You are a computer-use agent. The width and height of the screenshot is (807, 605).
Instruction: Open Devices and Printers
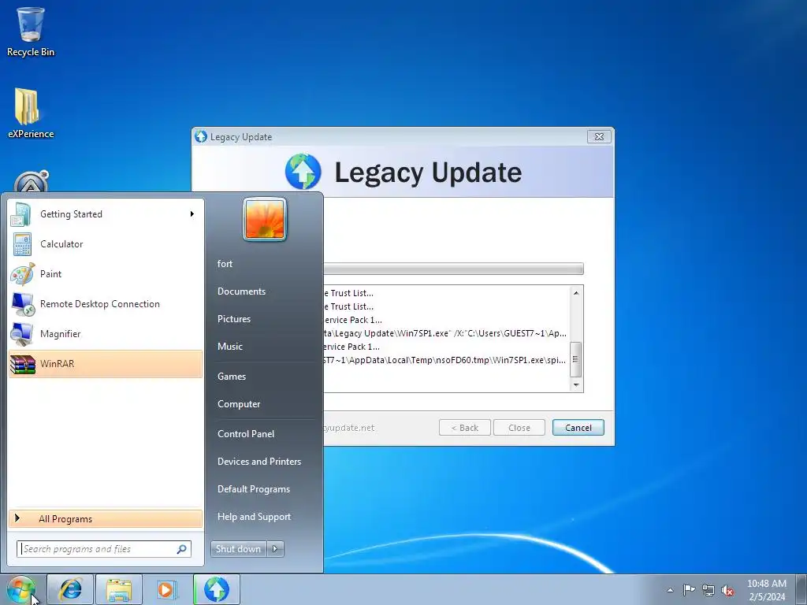click(258, 462)
